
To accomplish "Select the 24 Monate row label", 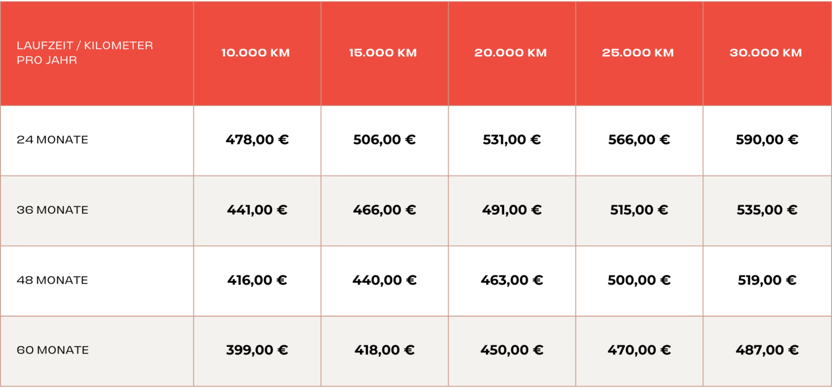I will (52, 140).
